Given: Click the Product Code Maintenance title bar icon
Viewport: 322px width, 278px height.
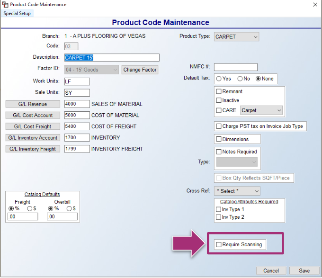Looking at the screenshot, I should pyautogui.click(x=5, y=4).
